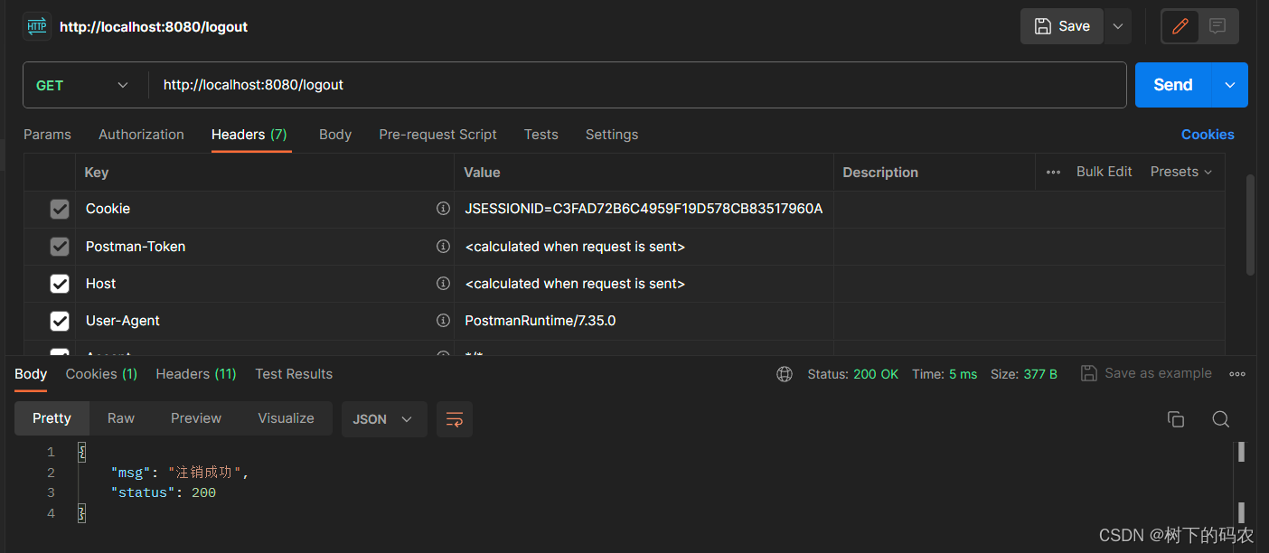
Task: Click the Size 377 B indicator
Action: 1024,374
